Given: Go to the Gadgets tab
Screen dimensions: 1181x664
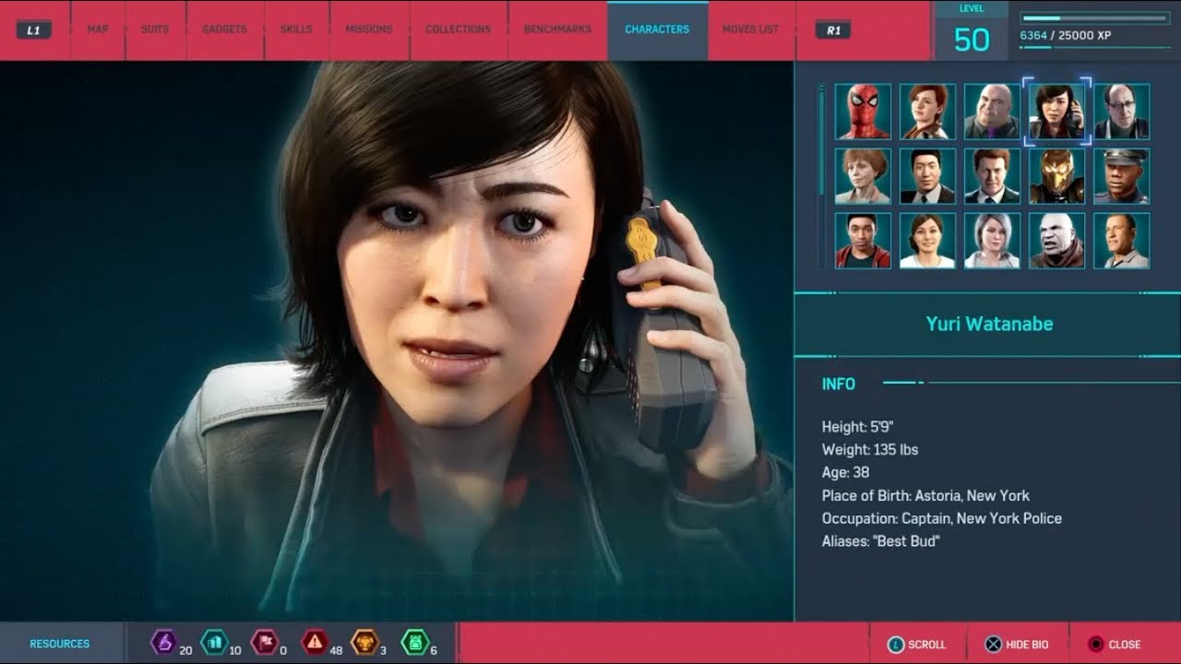Looking at the screenshot, I should 224,30.
